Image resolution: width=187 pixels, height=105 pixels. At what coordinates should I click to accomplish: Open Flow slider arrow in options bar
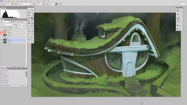54,4
